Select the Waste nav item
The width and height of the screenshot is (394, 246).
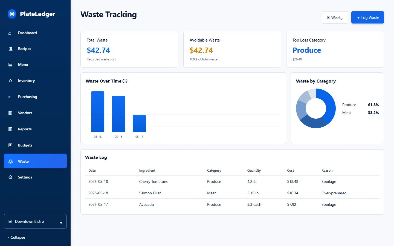[35, 161]
